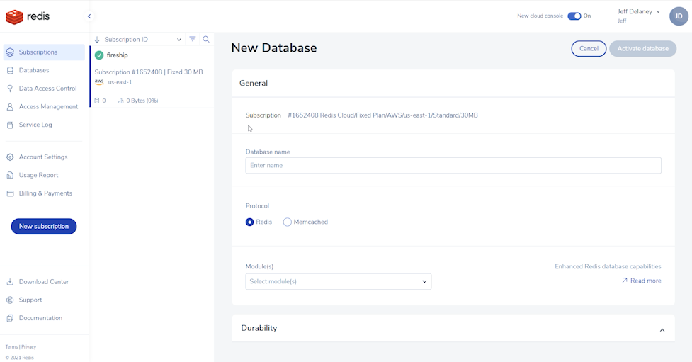692x362 pixels.
Task: Select the Redis protocol radio button
Action: click(250, 222)
